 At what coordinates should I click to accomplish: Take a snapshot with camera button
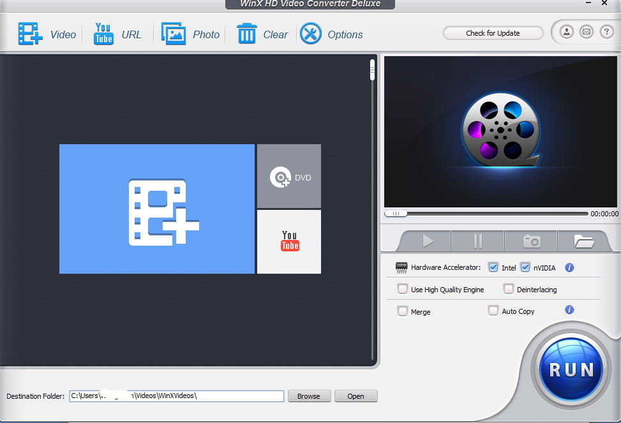click(x=531, y=241)
